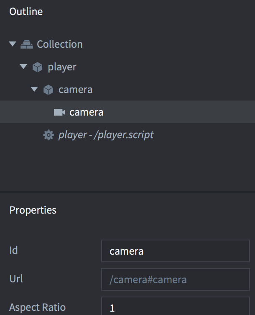The width and height of the screenshot is (255, 315).
Task: Click the Properties panel title
Action: (x=33, y=210)
